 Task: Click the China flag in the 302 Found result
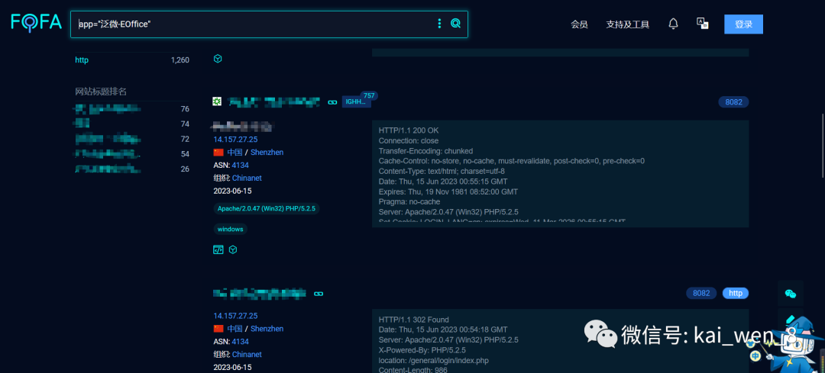[218, 329]
